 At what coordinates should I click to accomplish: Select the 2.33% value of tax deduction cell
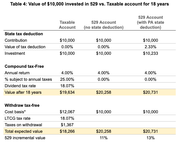(x=150, y=47)
